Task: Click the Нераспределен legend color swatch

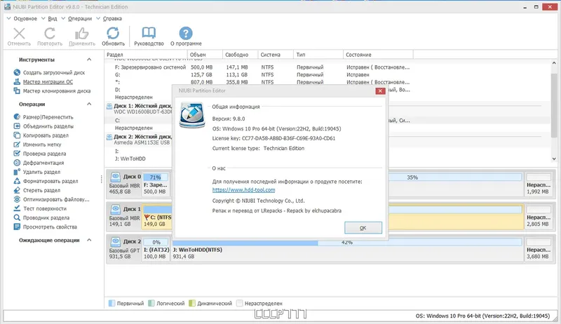Action: point(239,303)
